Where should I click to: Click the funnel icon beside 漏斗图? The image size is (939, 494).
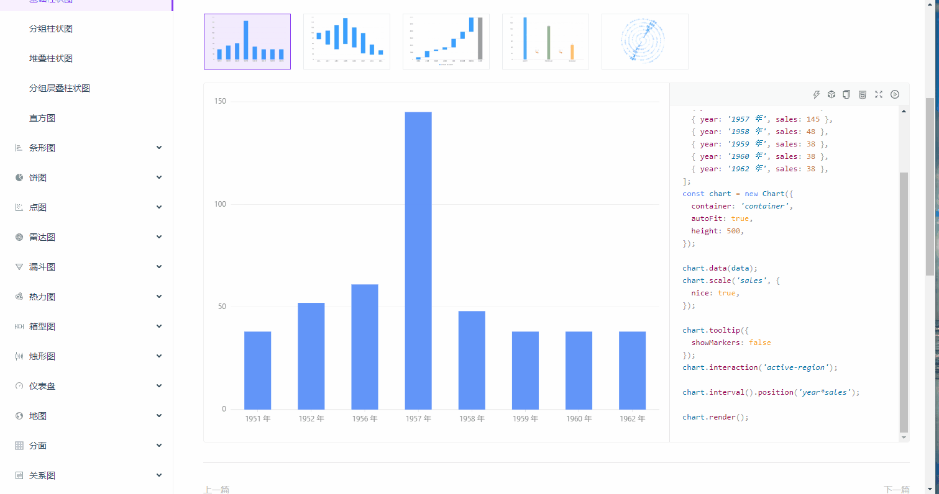(x=19, y=267)
